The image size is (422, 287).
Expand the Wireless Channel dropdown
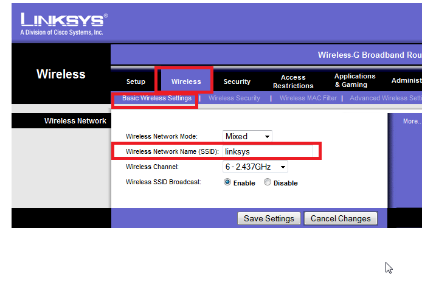(255, 167)
